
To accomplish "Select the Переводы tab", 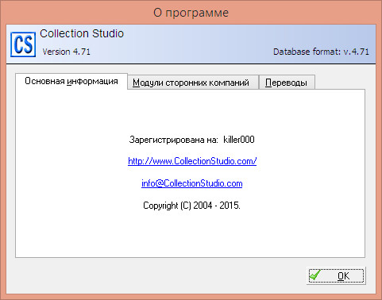I will (x=287, y=83).
